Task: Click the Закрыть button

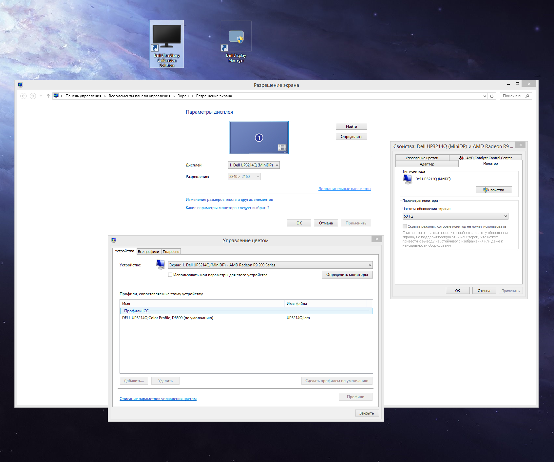Action: point(367,413)
